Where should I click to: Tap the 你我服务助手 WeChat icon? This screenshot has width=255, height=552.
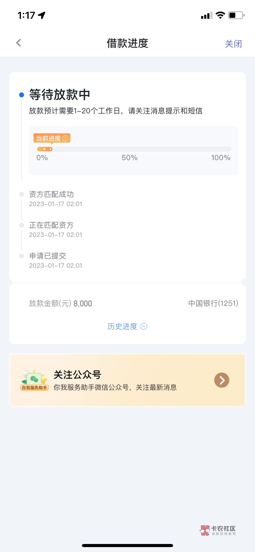[34, 380]
